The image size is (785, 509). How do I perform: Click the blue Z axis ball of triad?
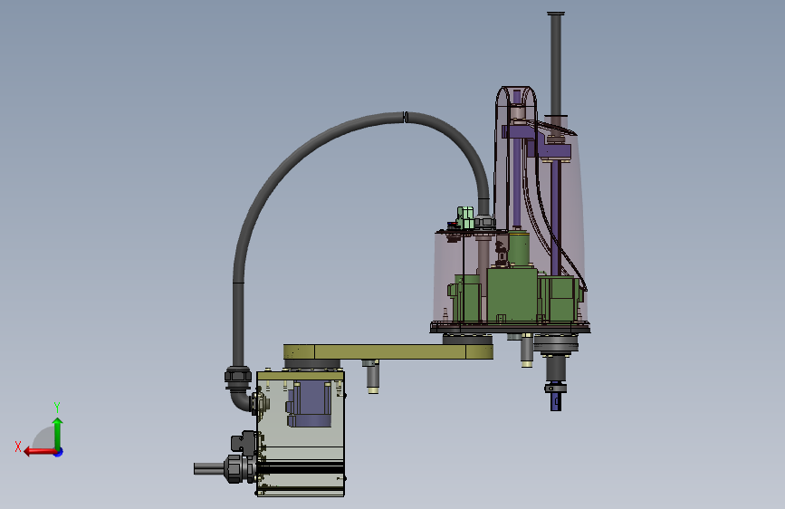tap(59, 452)
